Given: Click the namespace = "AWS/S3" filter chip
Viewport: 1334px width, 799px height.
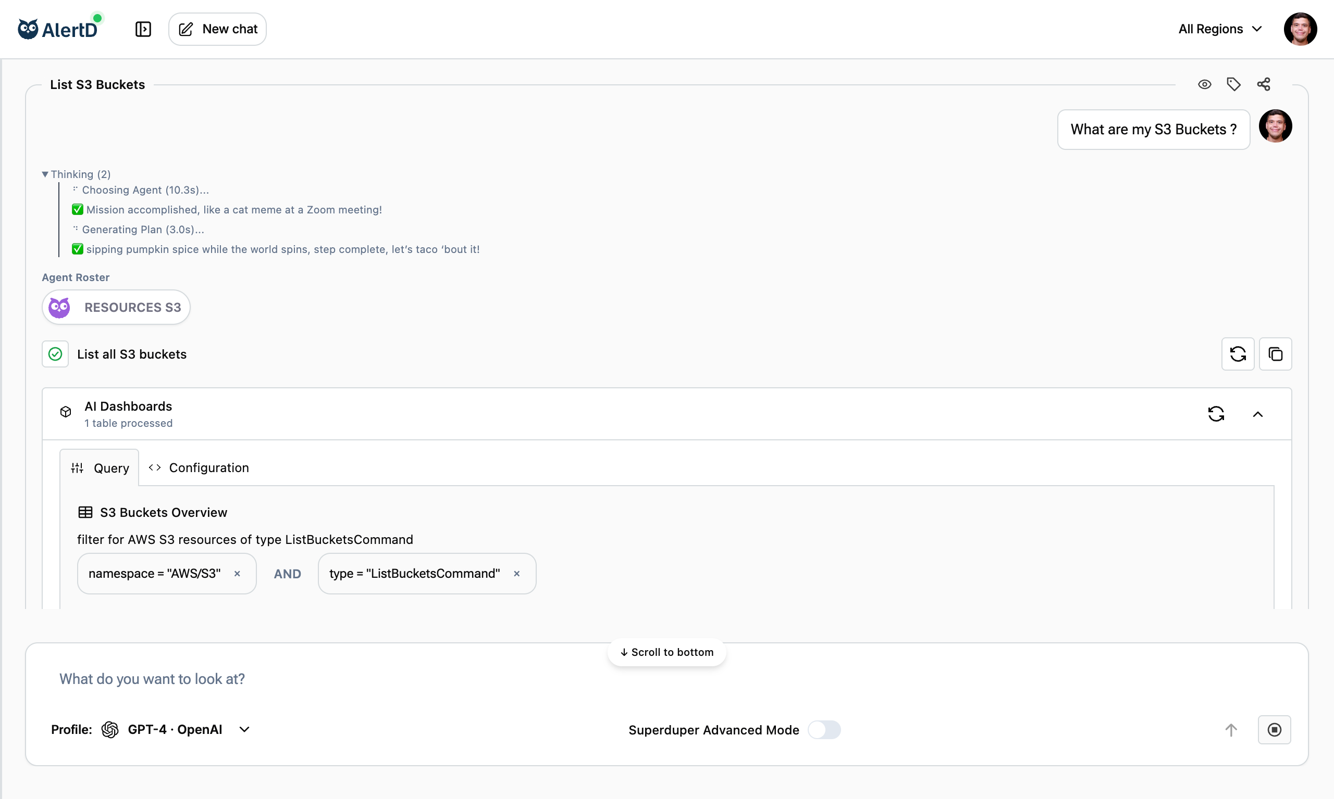Looking at the screenshot, I should click(x=167, y=574).
